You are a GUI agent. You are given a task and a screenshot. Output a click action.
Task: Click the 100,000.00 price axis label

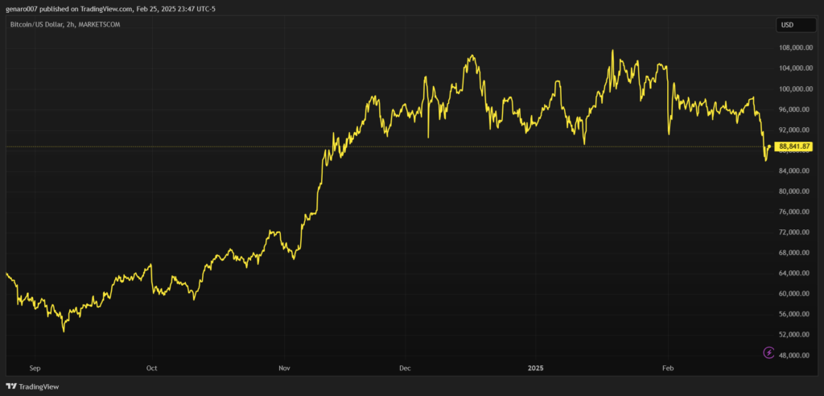(x=795, y=89)
